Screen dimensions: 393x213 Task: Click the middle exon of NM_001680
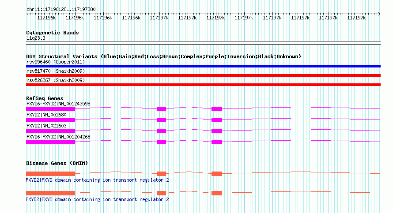click(162, 120)
